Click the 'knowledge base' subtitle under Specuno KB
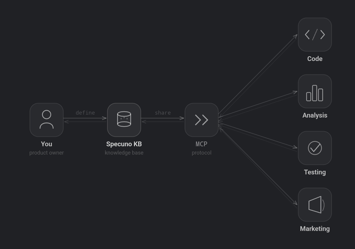 (x=124, y=152)
